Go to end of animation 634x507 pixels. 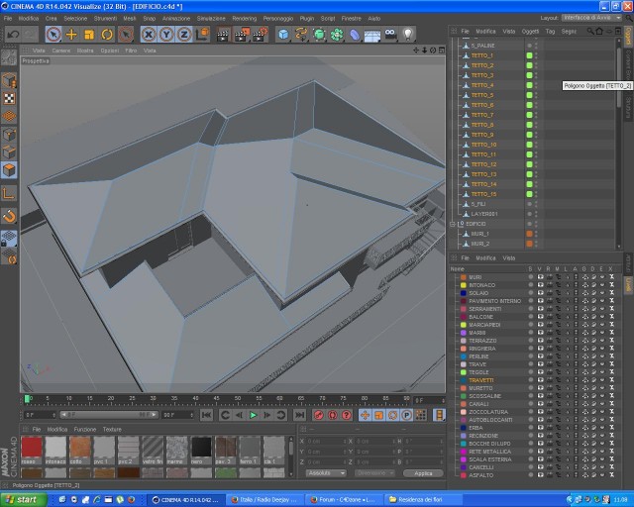coord(299,415)
